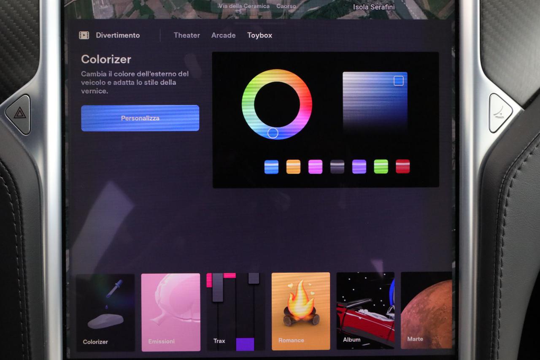540x360 pixels.
Task: Tap the Divertimento film icon
Action: tap(84, 35)
